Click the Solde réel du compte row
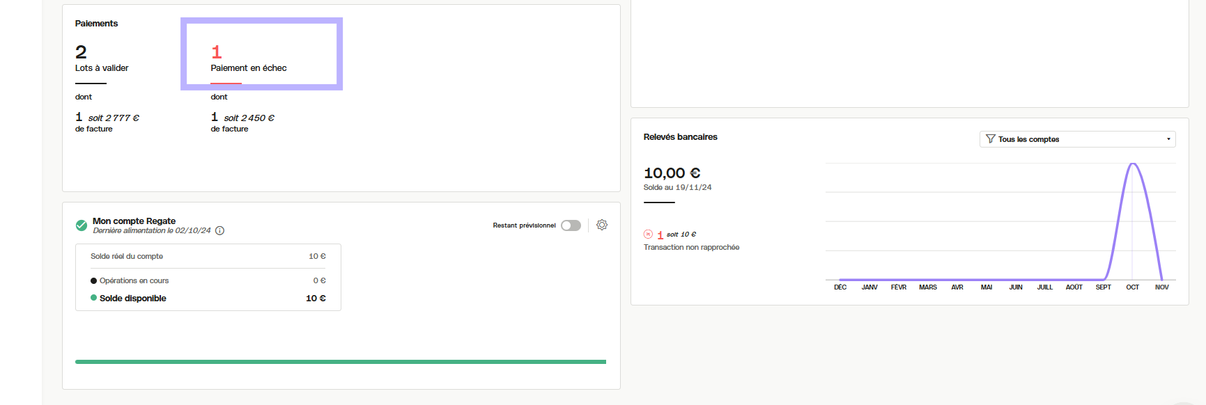This screenshot has height=405, width=1206. (208, 257)
